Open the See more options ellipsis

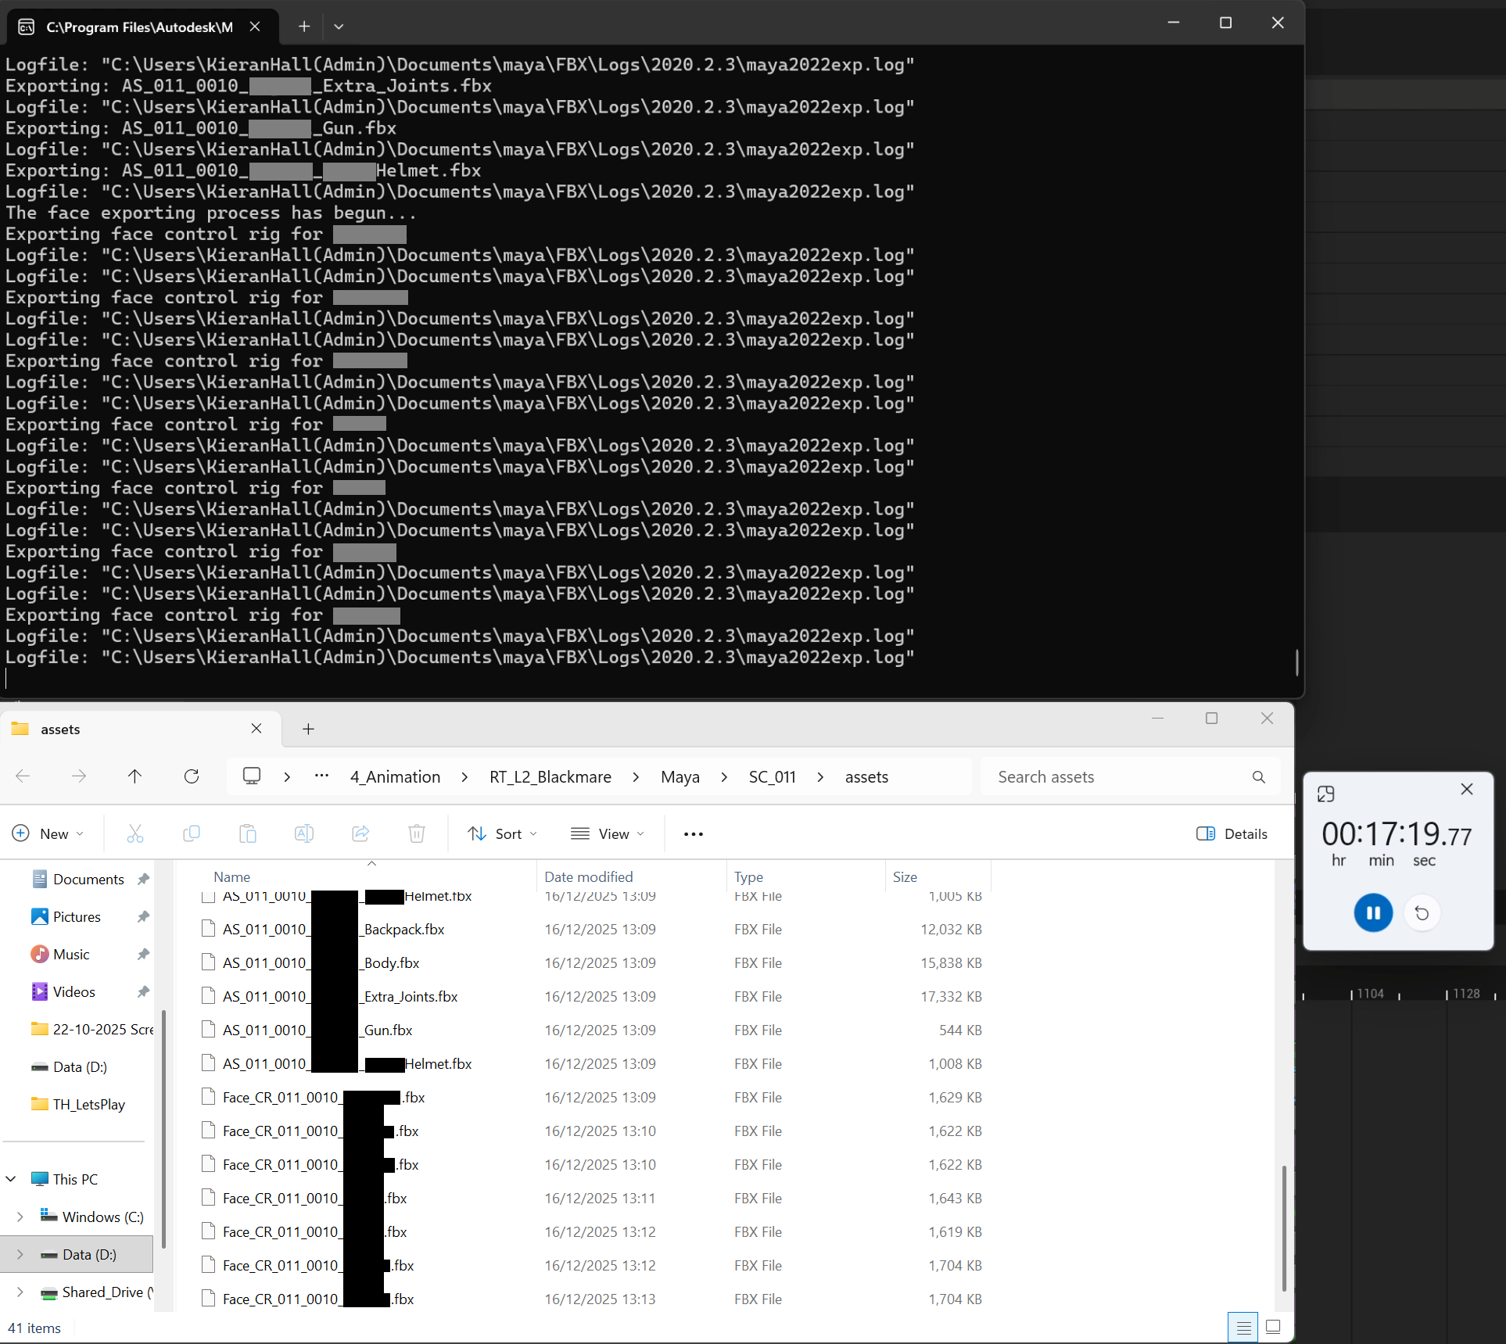pyautogui.click(x=693, y=833)
